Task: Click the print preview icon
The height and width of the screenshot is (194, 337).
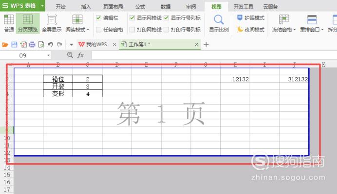Action: click(x=41, y=44)
